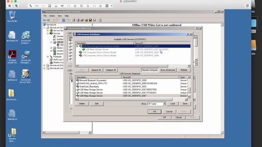The height and width of the screenshot is (147, 262).
Task: Select DeviceLock Enterprise desktop shortcut
Action: click(x=26, y=37)
